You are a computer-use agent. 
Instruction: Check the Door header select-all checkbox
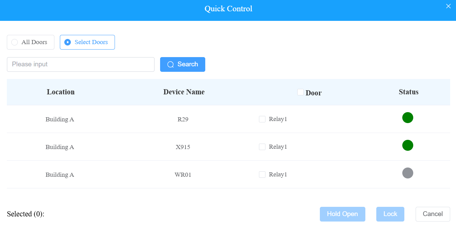300,92
